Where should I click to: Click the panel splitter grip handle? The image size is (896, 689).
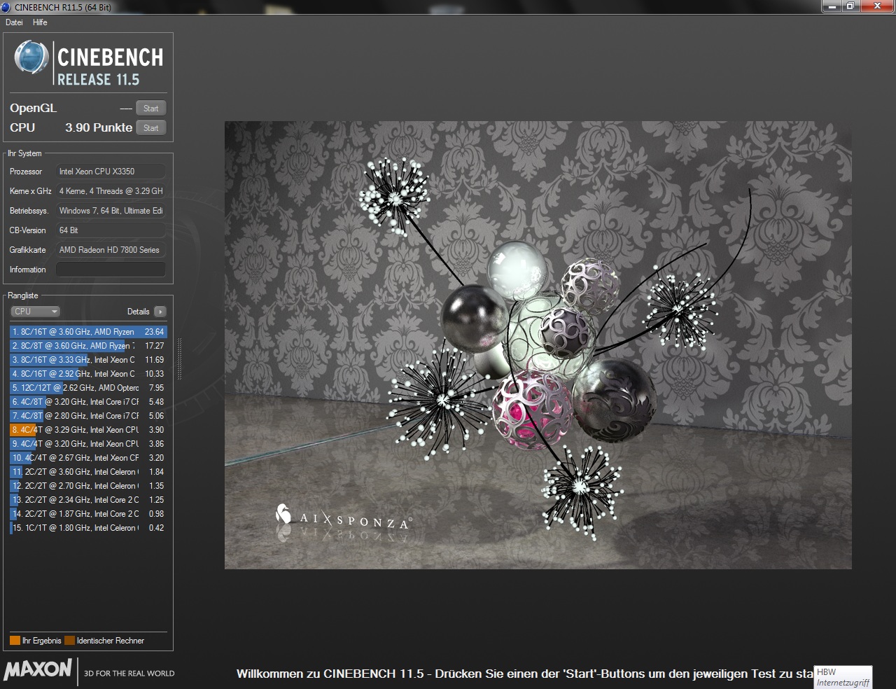click(x=180, y=359)
